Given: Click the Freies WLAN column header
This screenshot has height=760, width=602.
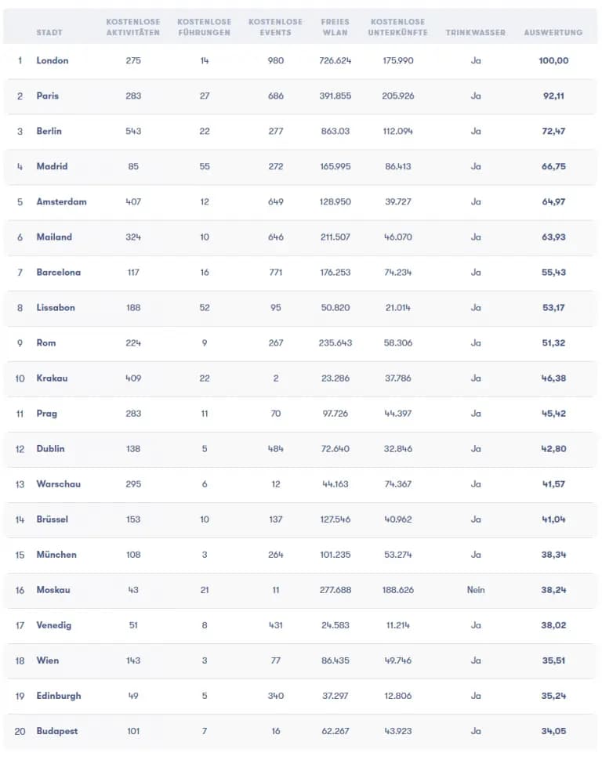Looking at the screenshot, I should pos(335,27).
